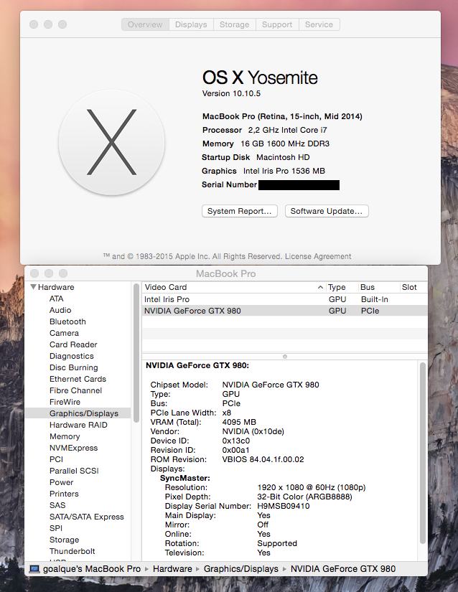Click the Slot column header

tap(413, 287)
